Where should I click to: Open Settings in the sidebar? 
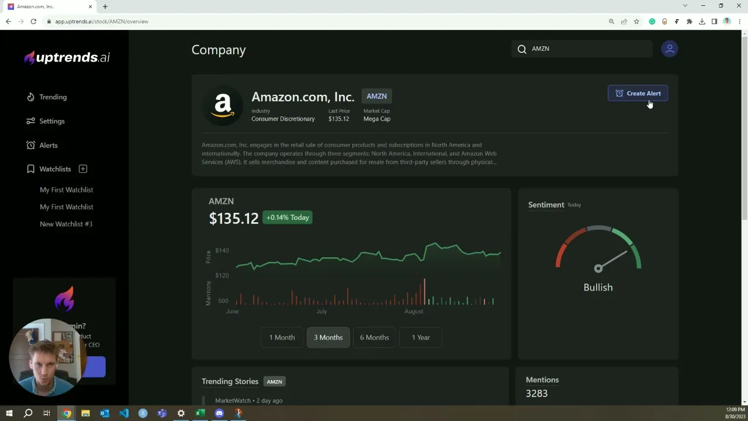tap(52, 121)
